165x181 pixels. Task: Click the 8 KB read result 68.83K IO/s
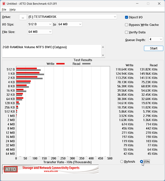tap(149, 86)
